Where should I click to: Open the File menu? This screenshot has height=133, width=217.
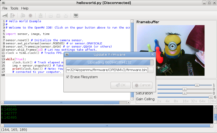click(5, 8)
